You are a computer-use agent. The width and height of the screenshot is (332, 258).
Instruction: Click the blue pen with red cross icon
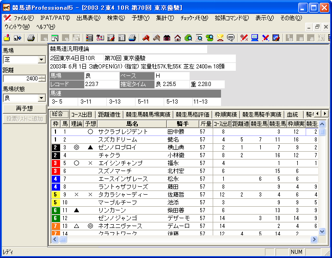[265, 38]
